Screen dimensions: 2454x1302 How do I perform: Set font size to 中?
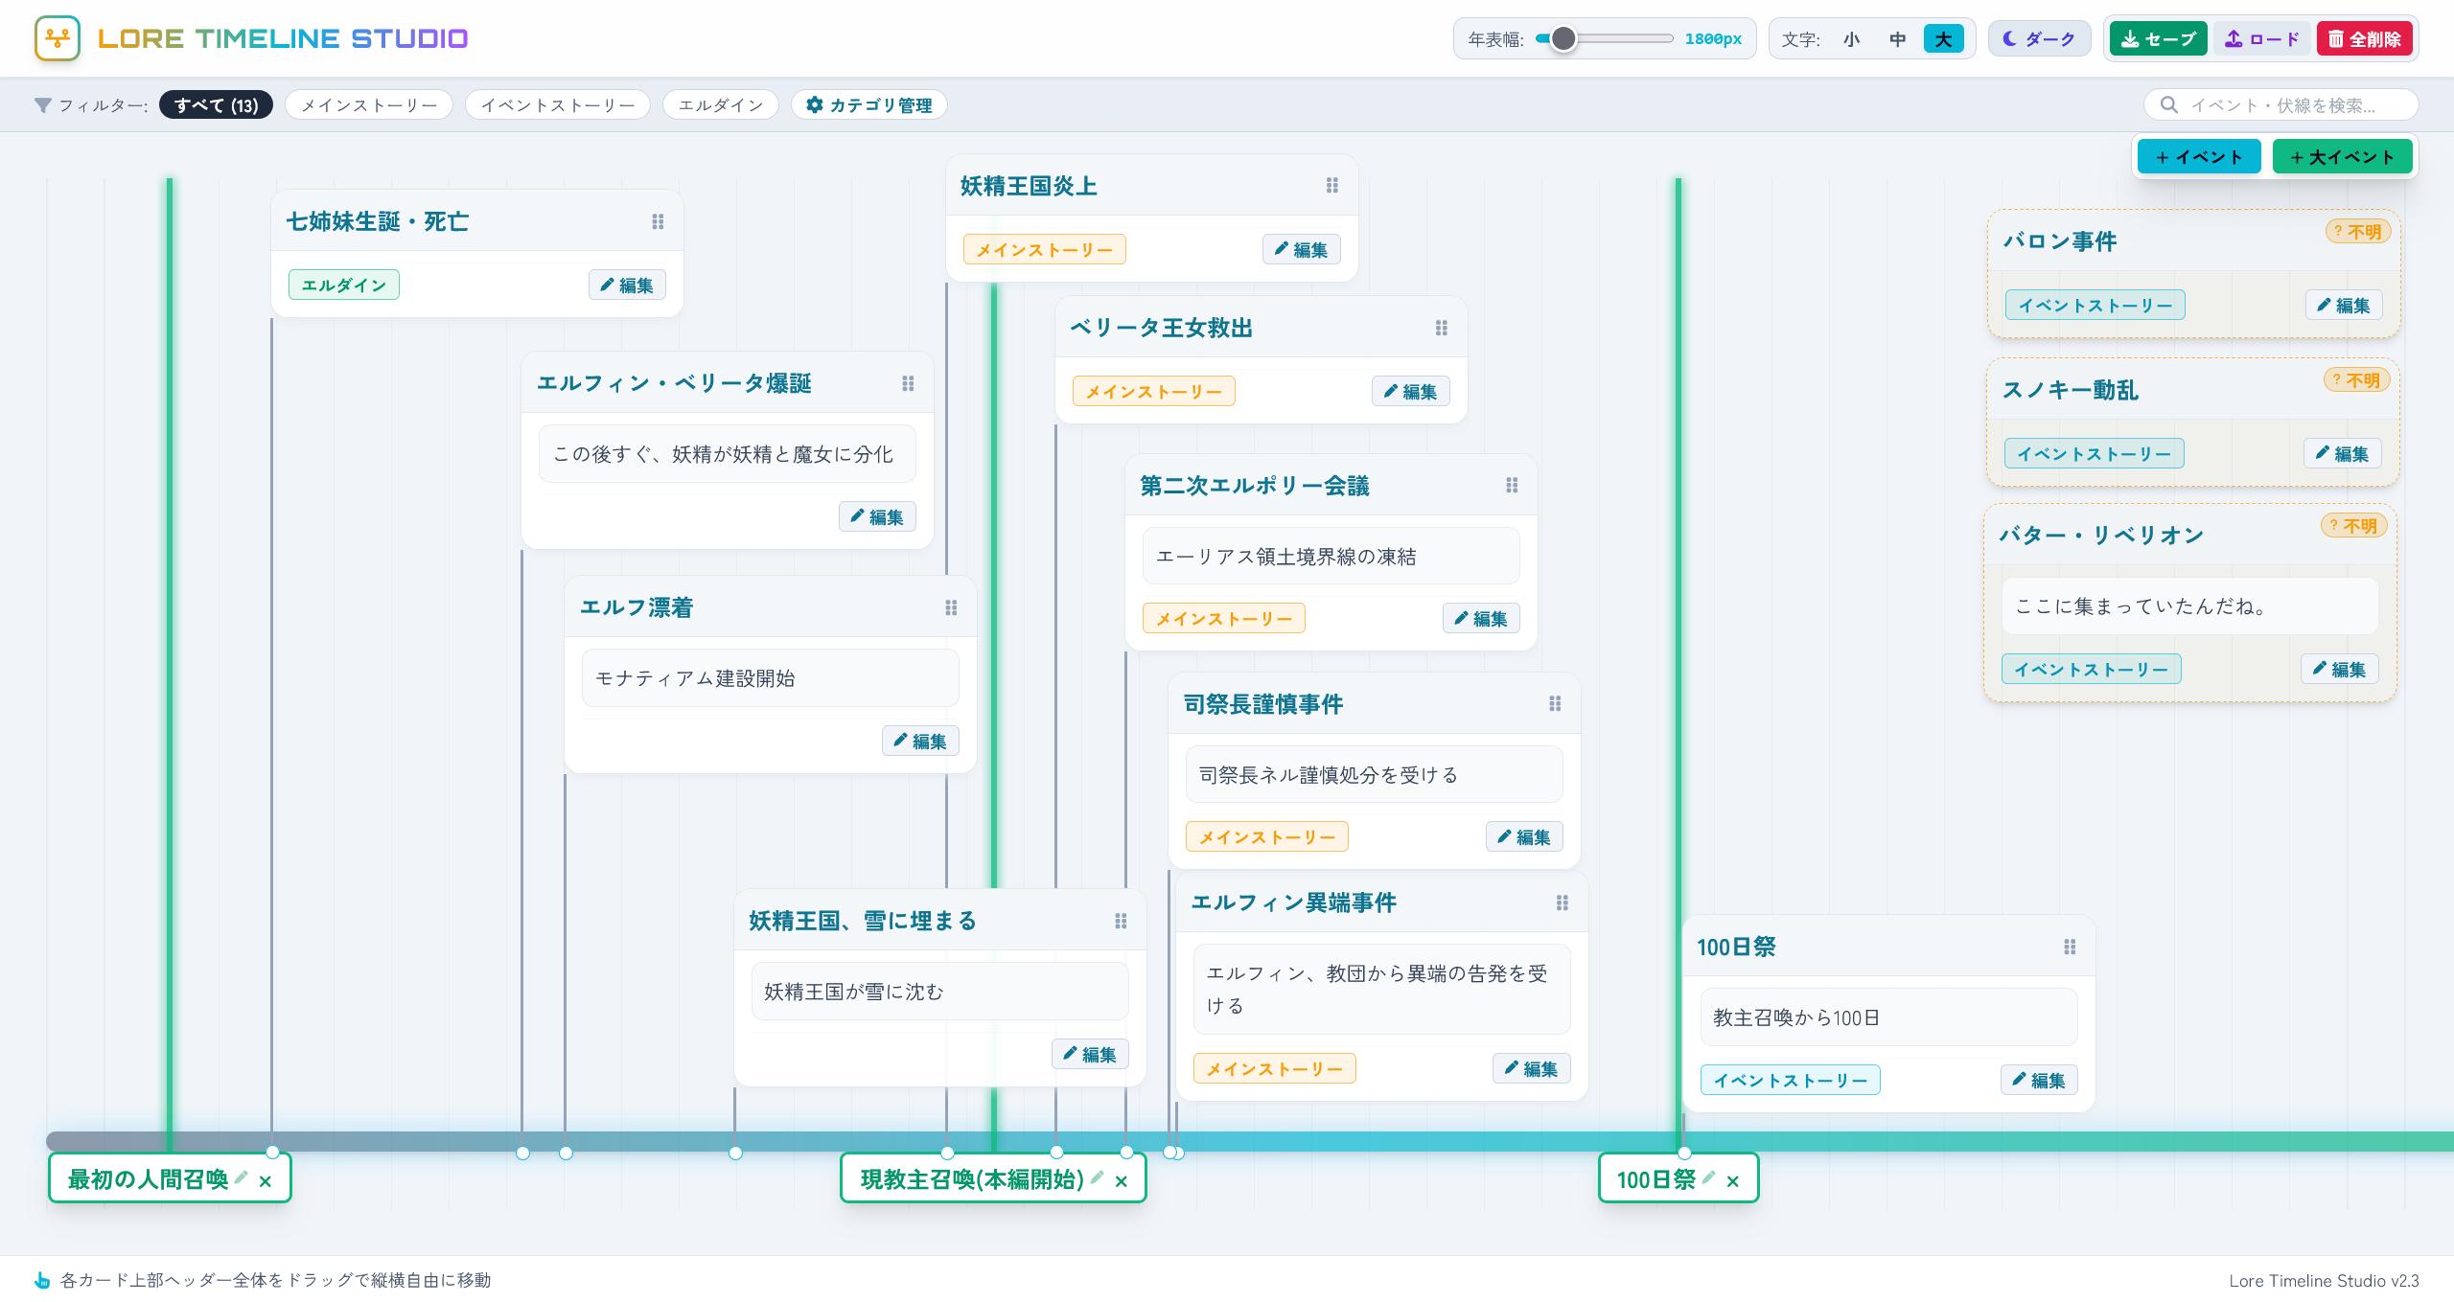(x=1897, y=39)
